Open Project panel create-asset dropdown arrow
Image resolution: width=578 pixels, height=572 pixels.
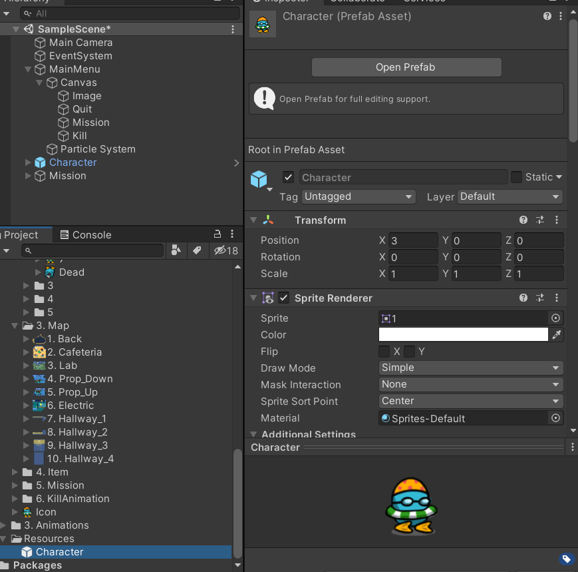pyautogui.click(x=6, y=250)
